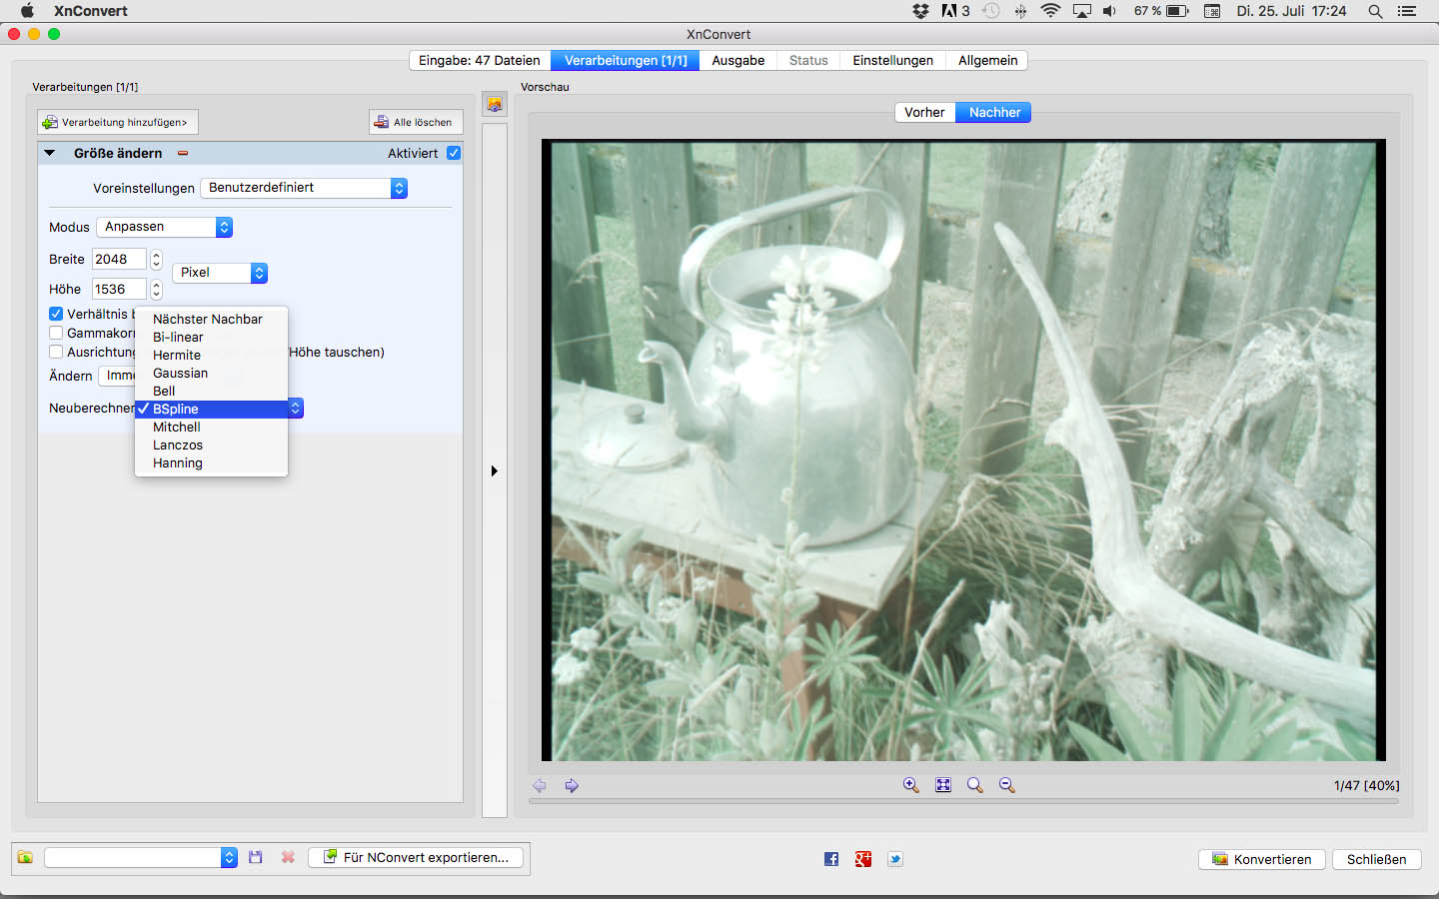This screenshot has width=1439, height=899.
Task: Click the Breite stepper arrows
Action: 156,260
